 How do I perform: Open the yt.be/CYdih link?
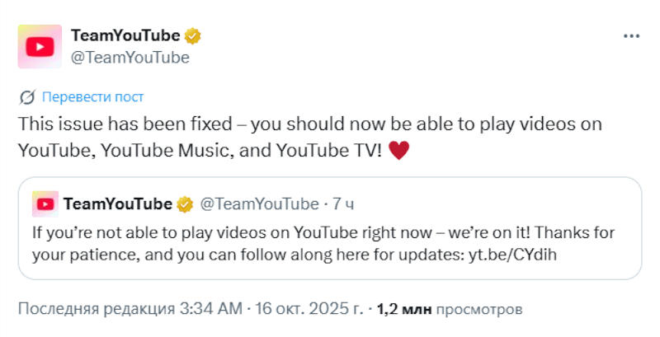[511, 254]
